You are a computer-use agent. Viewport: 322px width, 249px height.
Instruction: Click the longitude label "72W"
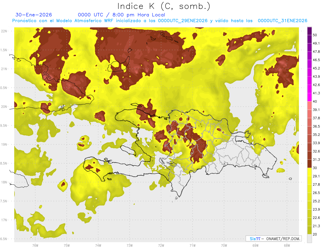161,246
